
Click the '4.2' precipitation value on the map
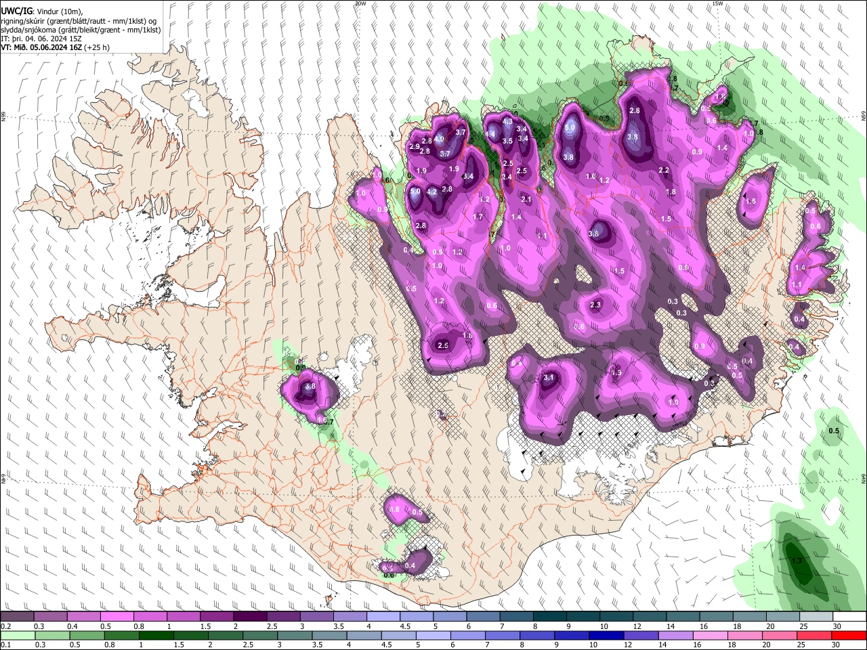coord(431,192)
